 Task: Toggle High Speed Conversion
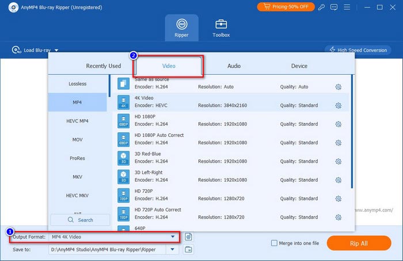tap(358, 50)
